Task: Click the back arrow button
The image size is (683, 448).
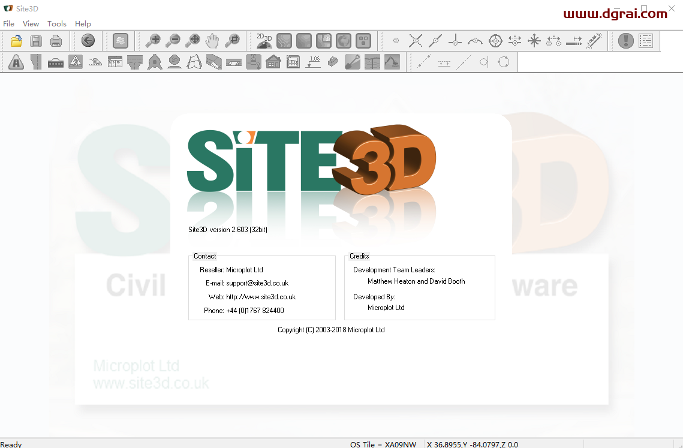Action: tap(88, 41)
